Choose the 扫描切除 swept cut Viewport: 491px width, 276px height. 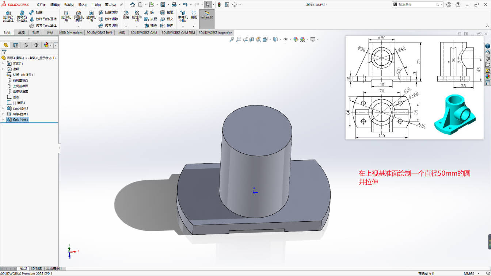[x=108, y=12]
